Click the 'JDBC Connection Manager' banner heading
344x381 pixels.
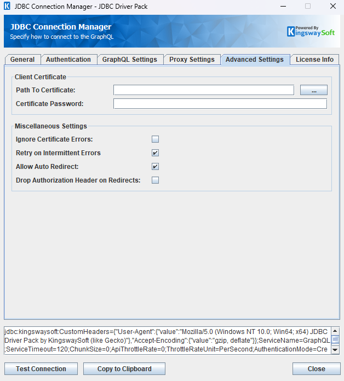coord(61,27)
